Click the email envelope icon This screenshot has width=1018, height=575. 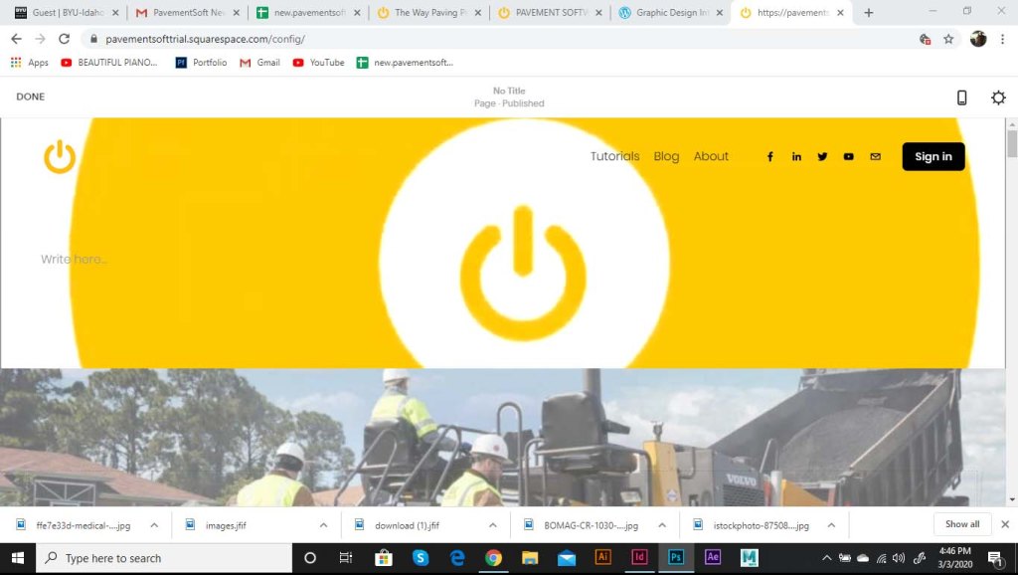point(875,156)
